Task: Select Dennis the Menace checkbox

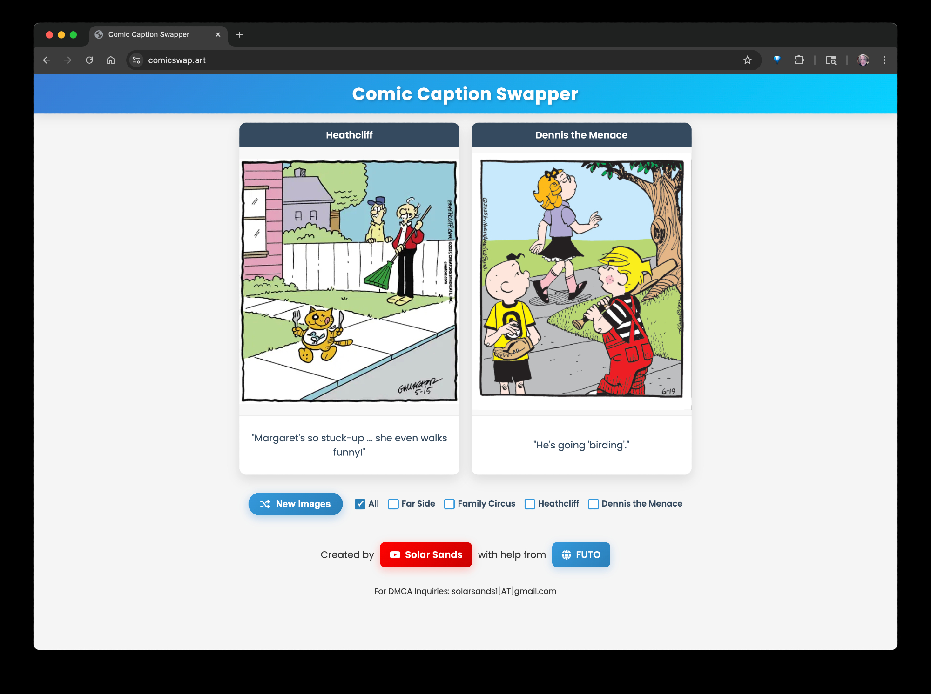Action: pyautogui.click(x=593, y=504)
